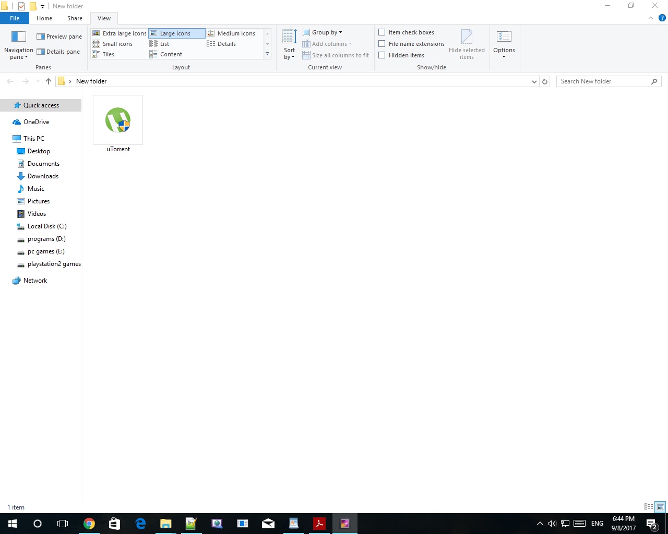Switch to details view via status bar

(x=649, y=507)
